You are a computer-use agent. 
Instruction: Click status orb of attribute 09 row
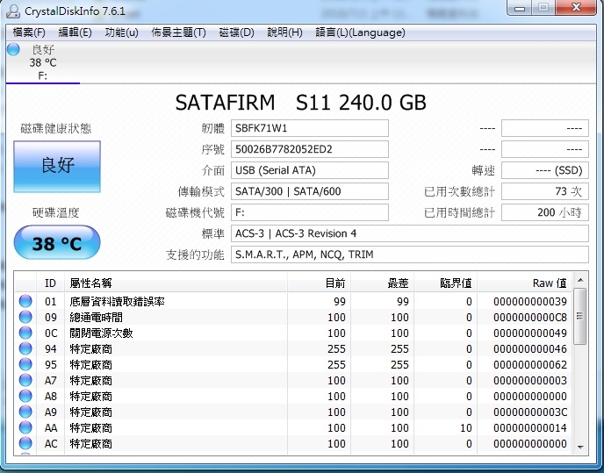coord(25,317)
